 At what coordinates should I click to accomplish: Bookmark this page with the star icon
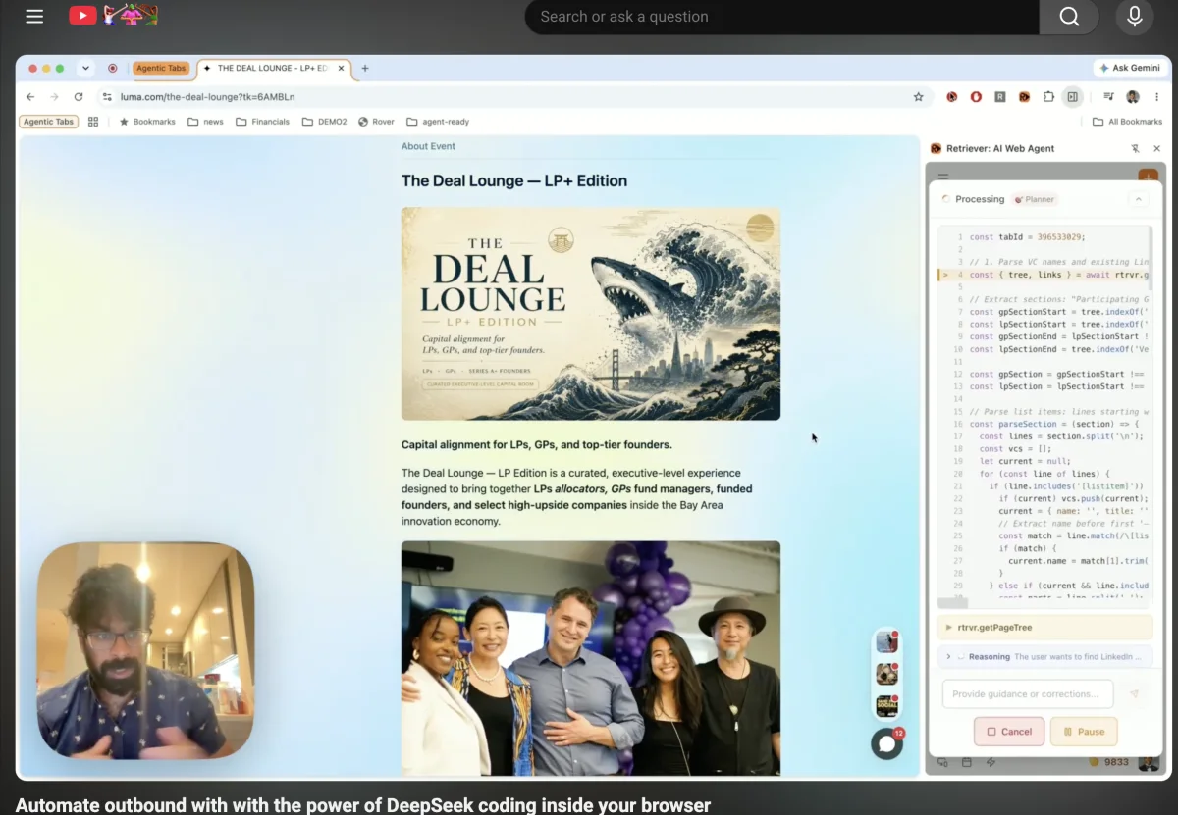919,97
